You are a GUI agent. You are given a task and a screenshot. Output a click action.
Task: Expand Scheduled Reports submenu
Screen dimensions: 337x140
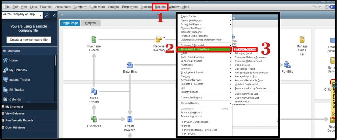pos(206,24)
